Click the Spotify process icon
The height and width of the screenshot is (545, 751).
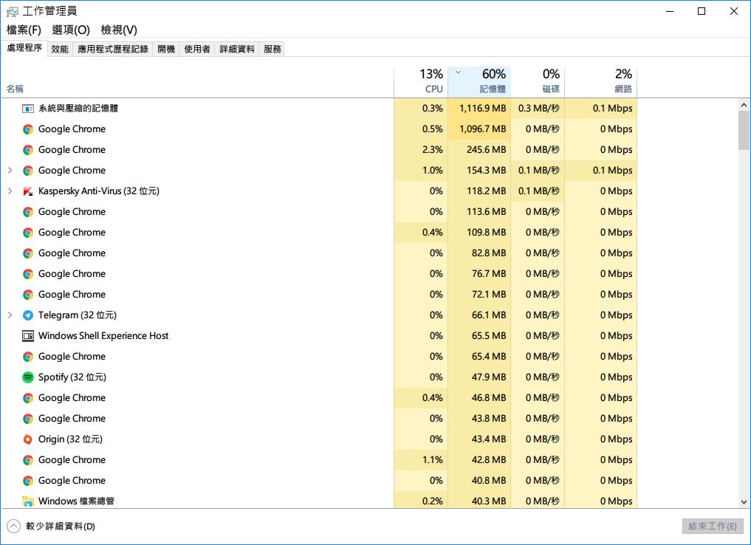[x=28, y=377]
